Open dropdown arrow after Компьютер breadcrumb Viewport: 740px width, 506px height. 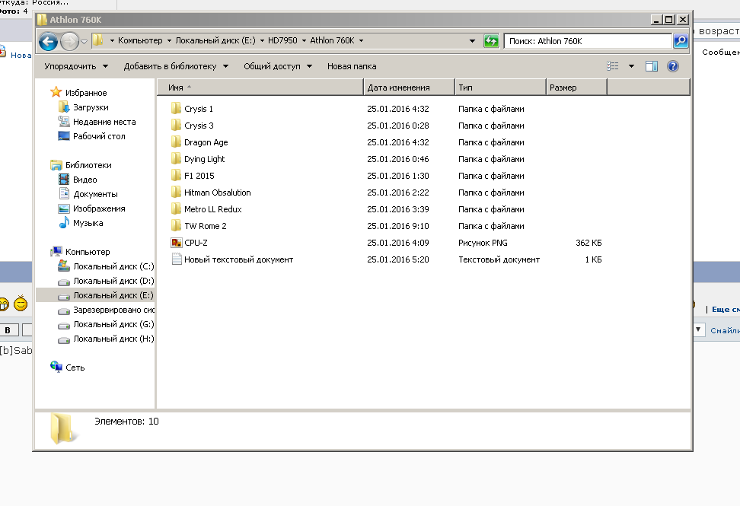169,40
